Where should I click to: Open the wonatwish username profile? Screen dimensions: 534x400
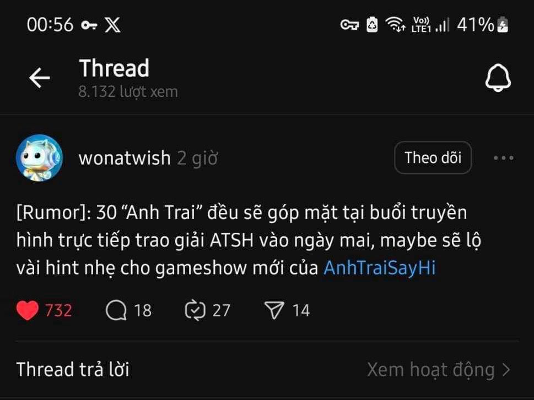click(x=125, y=158)
